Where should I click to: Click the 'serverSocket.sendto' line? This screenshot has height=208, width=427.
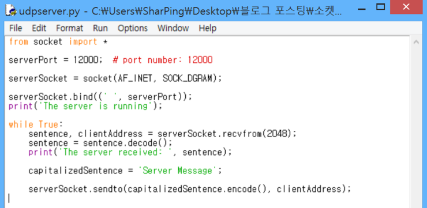(189, 189)
